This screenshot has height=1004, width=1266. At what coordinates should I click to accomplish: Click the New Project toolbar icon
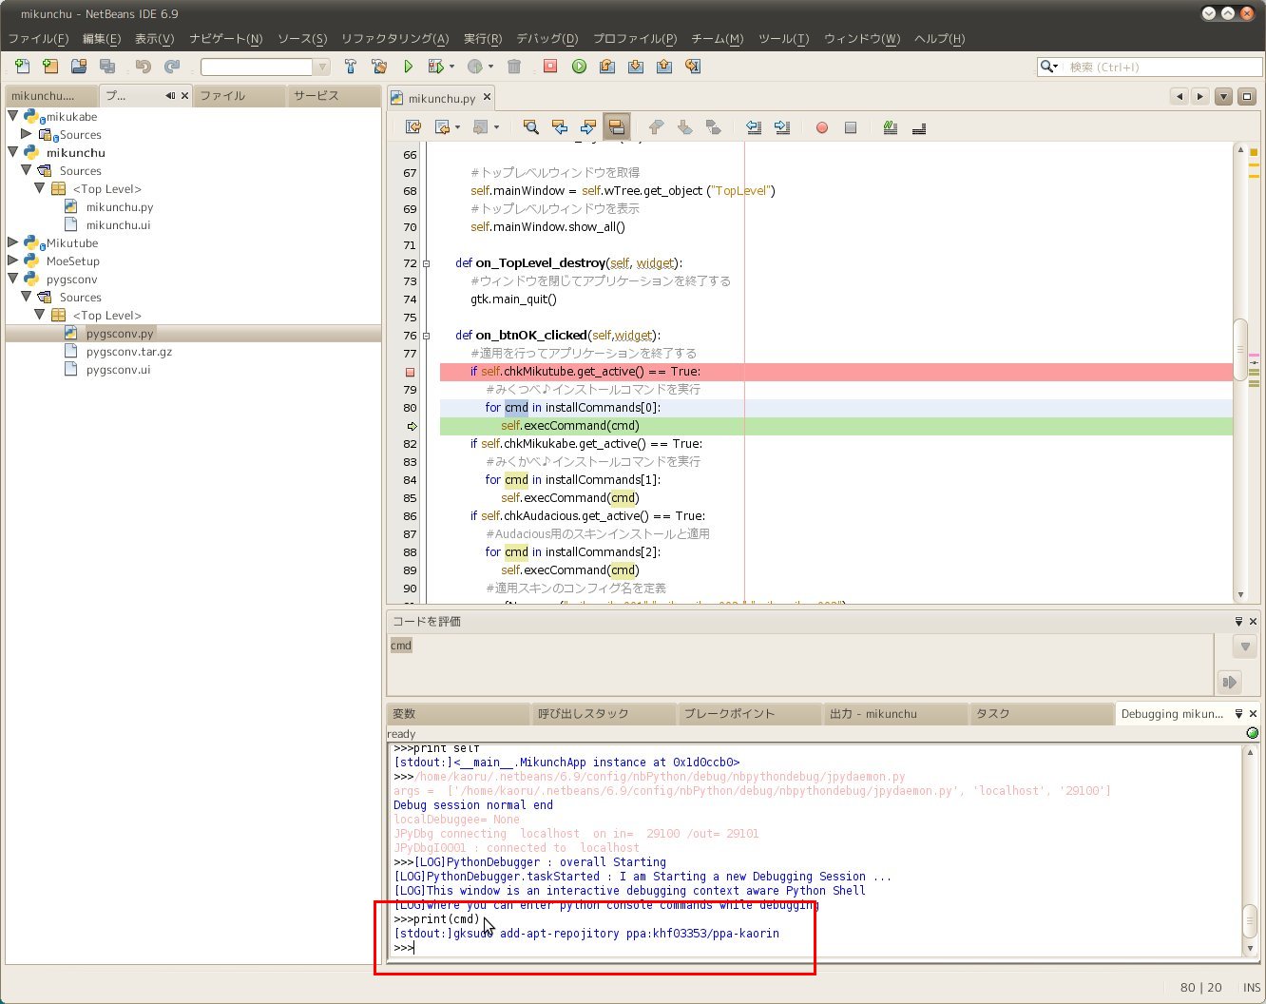click(x=50, y=67)
